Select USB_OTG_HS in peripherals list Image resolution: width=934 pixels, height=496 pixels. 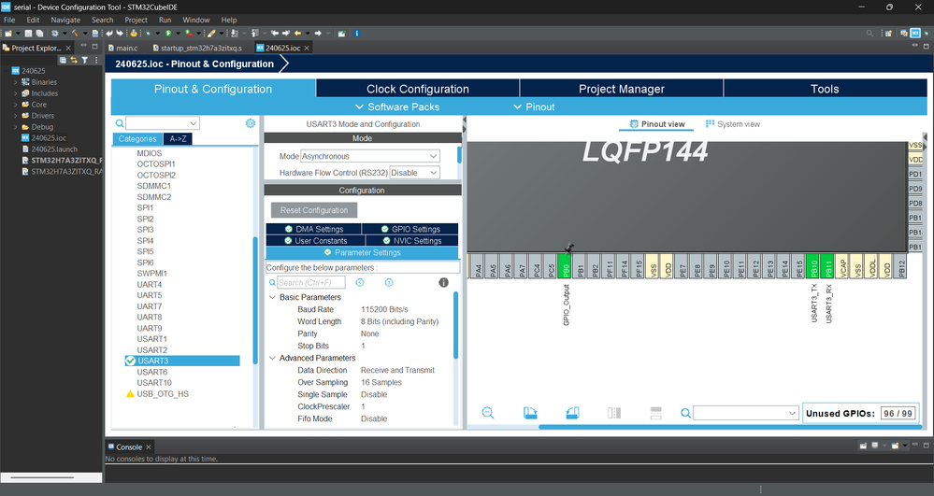point(162,393)
